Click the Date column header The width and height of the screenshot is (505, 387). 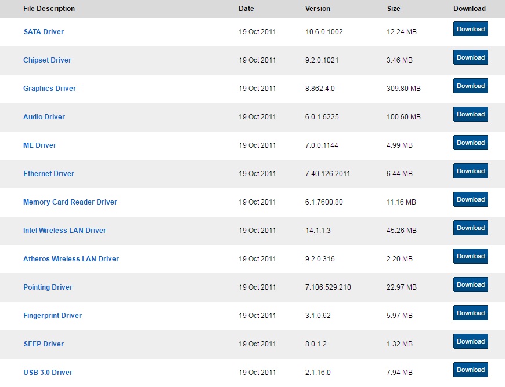246,9
